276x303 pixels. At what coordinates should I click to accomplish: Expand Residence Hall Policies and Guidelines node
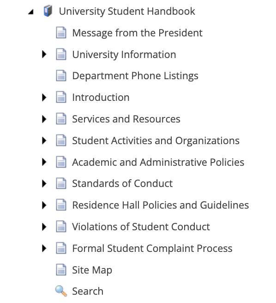(44, 205)
